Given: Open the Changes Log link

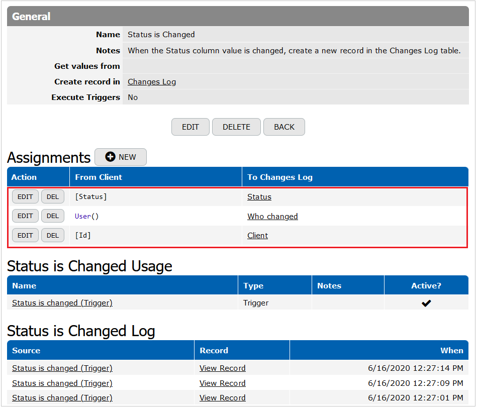Looking at the screenshot, I should (x=152, y=82).
